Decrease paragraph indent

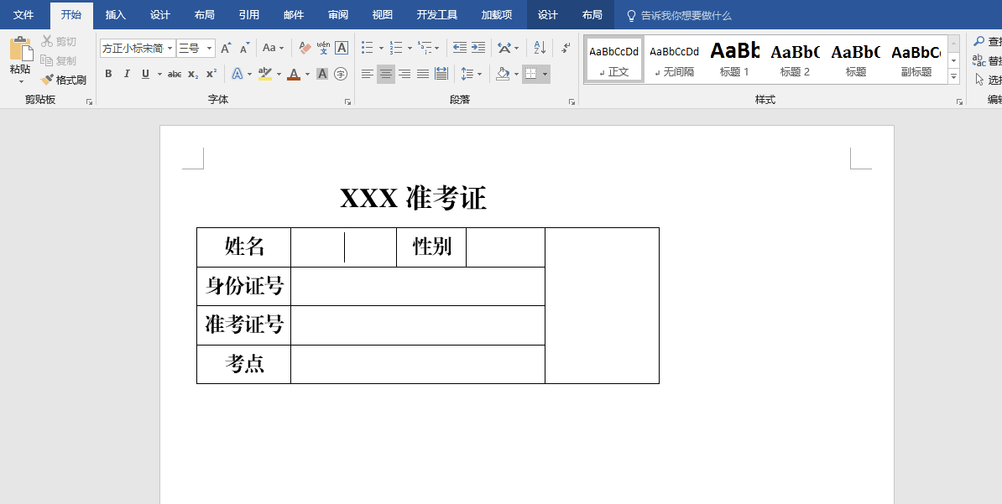tap(460, 48)
